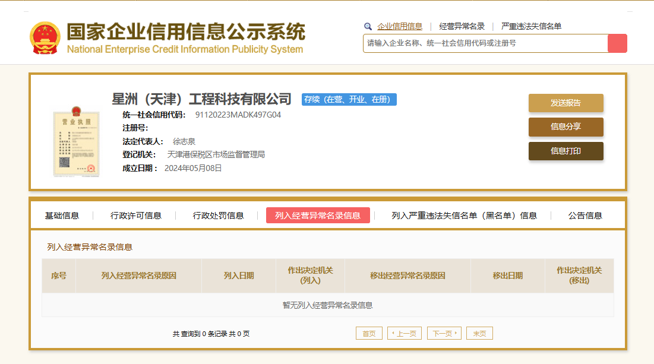
Task: Click the 发送报告 button
Action: tap(566, 103)
